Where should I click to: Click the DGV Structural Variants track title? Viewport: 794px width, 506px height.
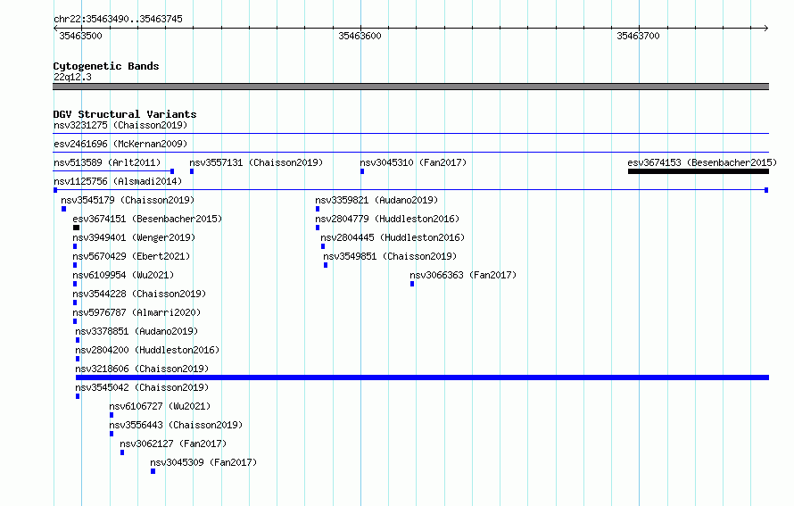pyautogui.click(x=125, y=114)
